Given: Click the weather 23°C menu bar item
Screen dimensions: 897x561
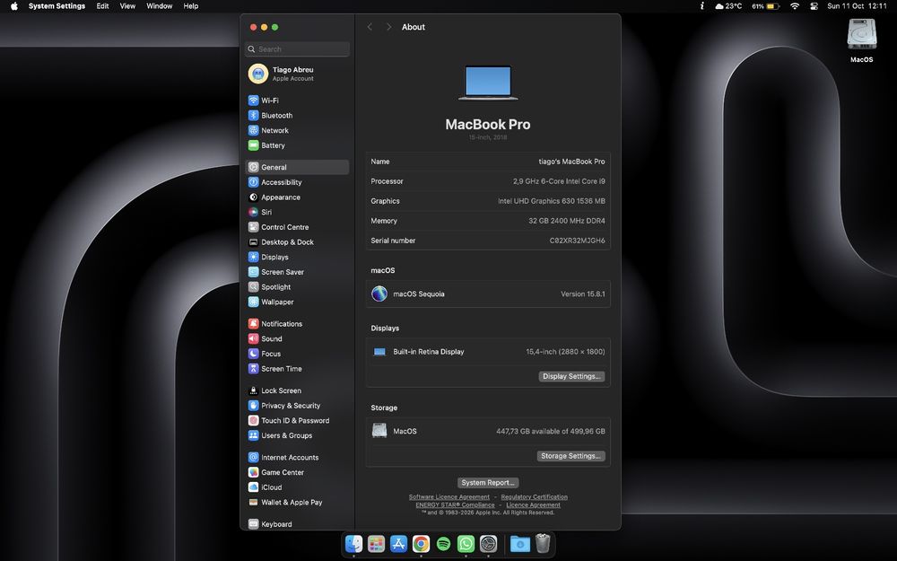Looking at the screenshot, I should [x=728, y=5].
